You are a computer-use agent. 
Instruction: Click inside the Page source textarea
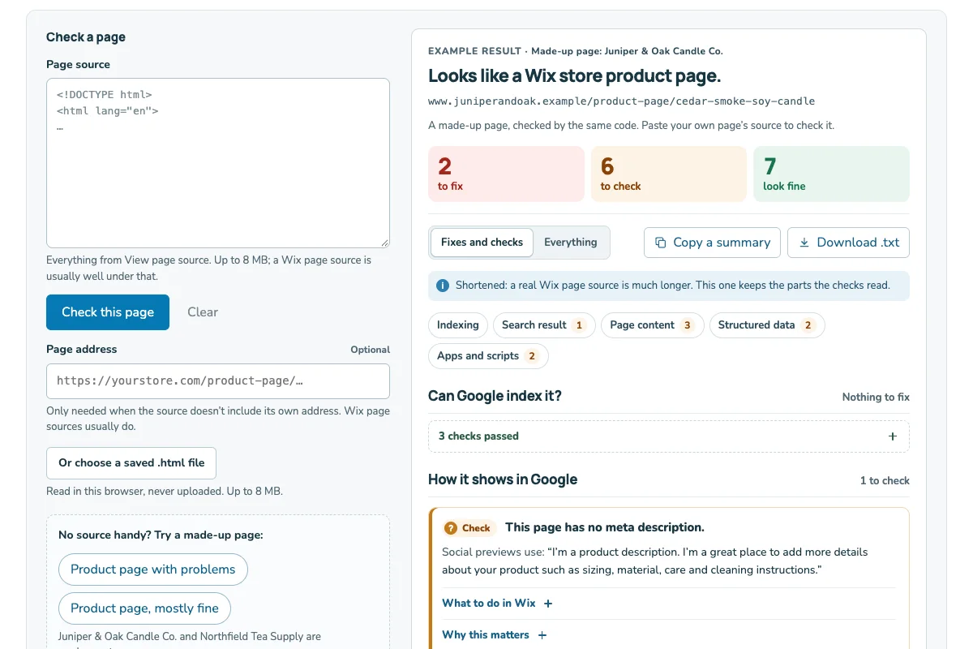(218, 163)
